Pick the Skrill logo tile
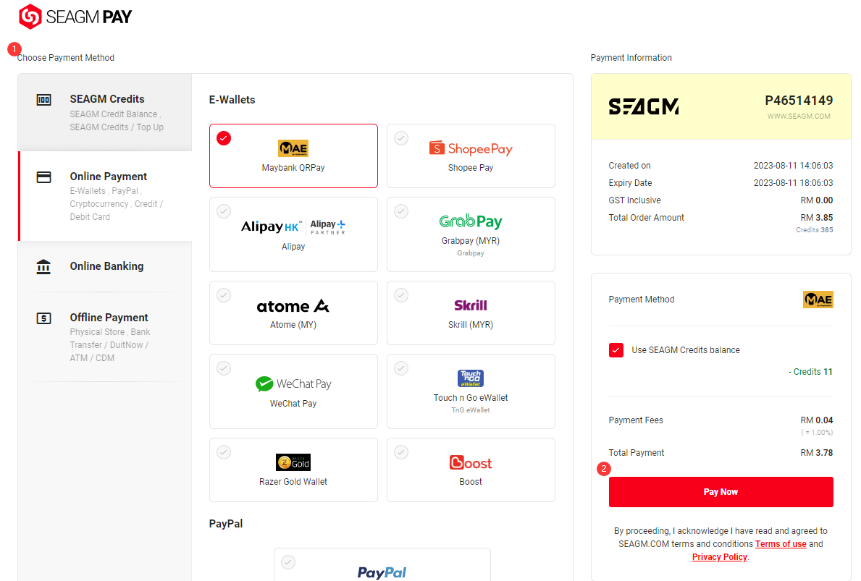Screen dimensions: 861x581 [x=471, y=305]
